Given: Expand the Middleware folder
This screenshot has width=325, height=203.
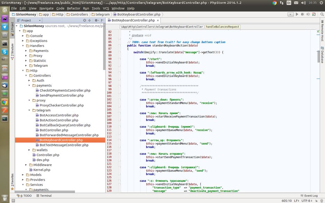Looking at the screenshot, I should click(26, 165).
